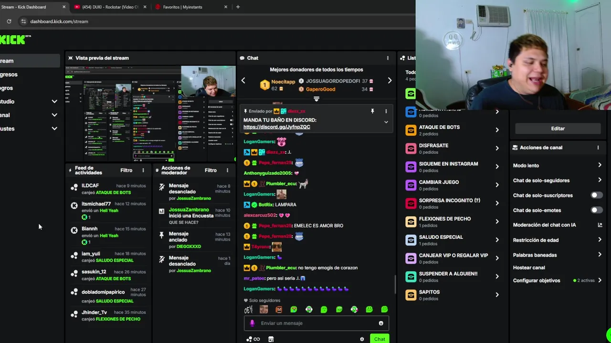Insert the human face photo emote
This screenshot has width=611, height=343.
coord(263,310)
